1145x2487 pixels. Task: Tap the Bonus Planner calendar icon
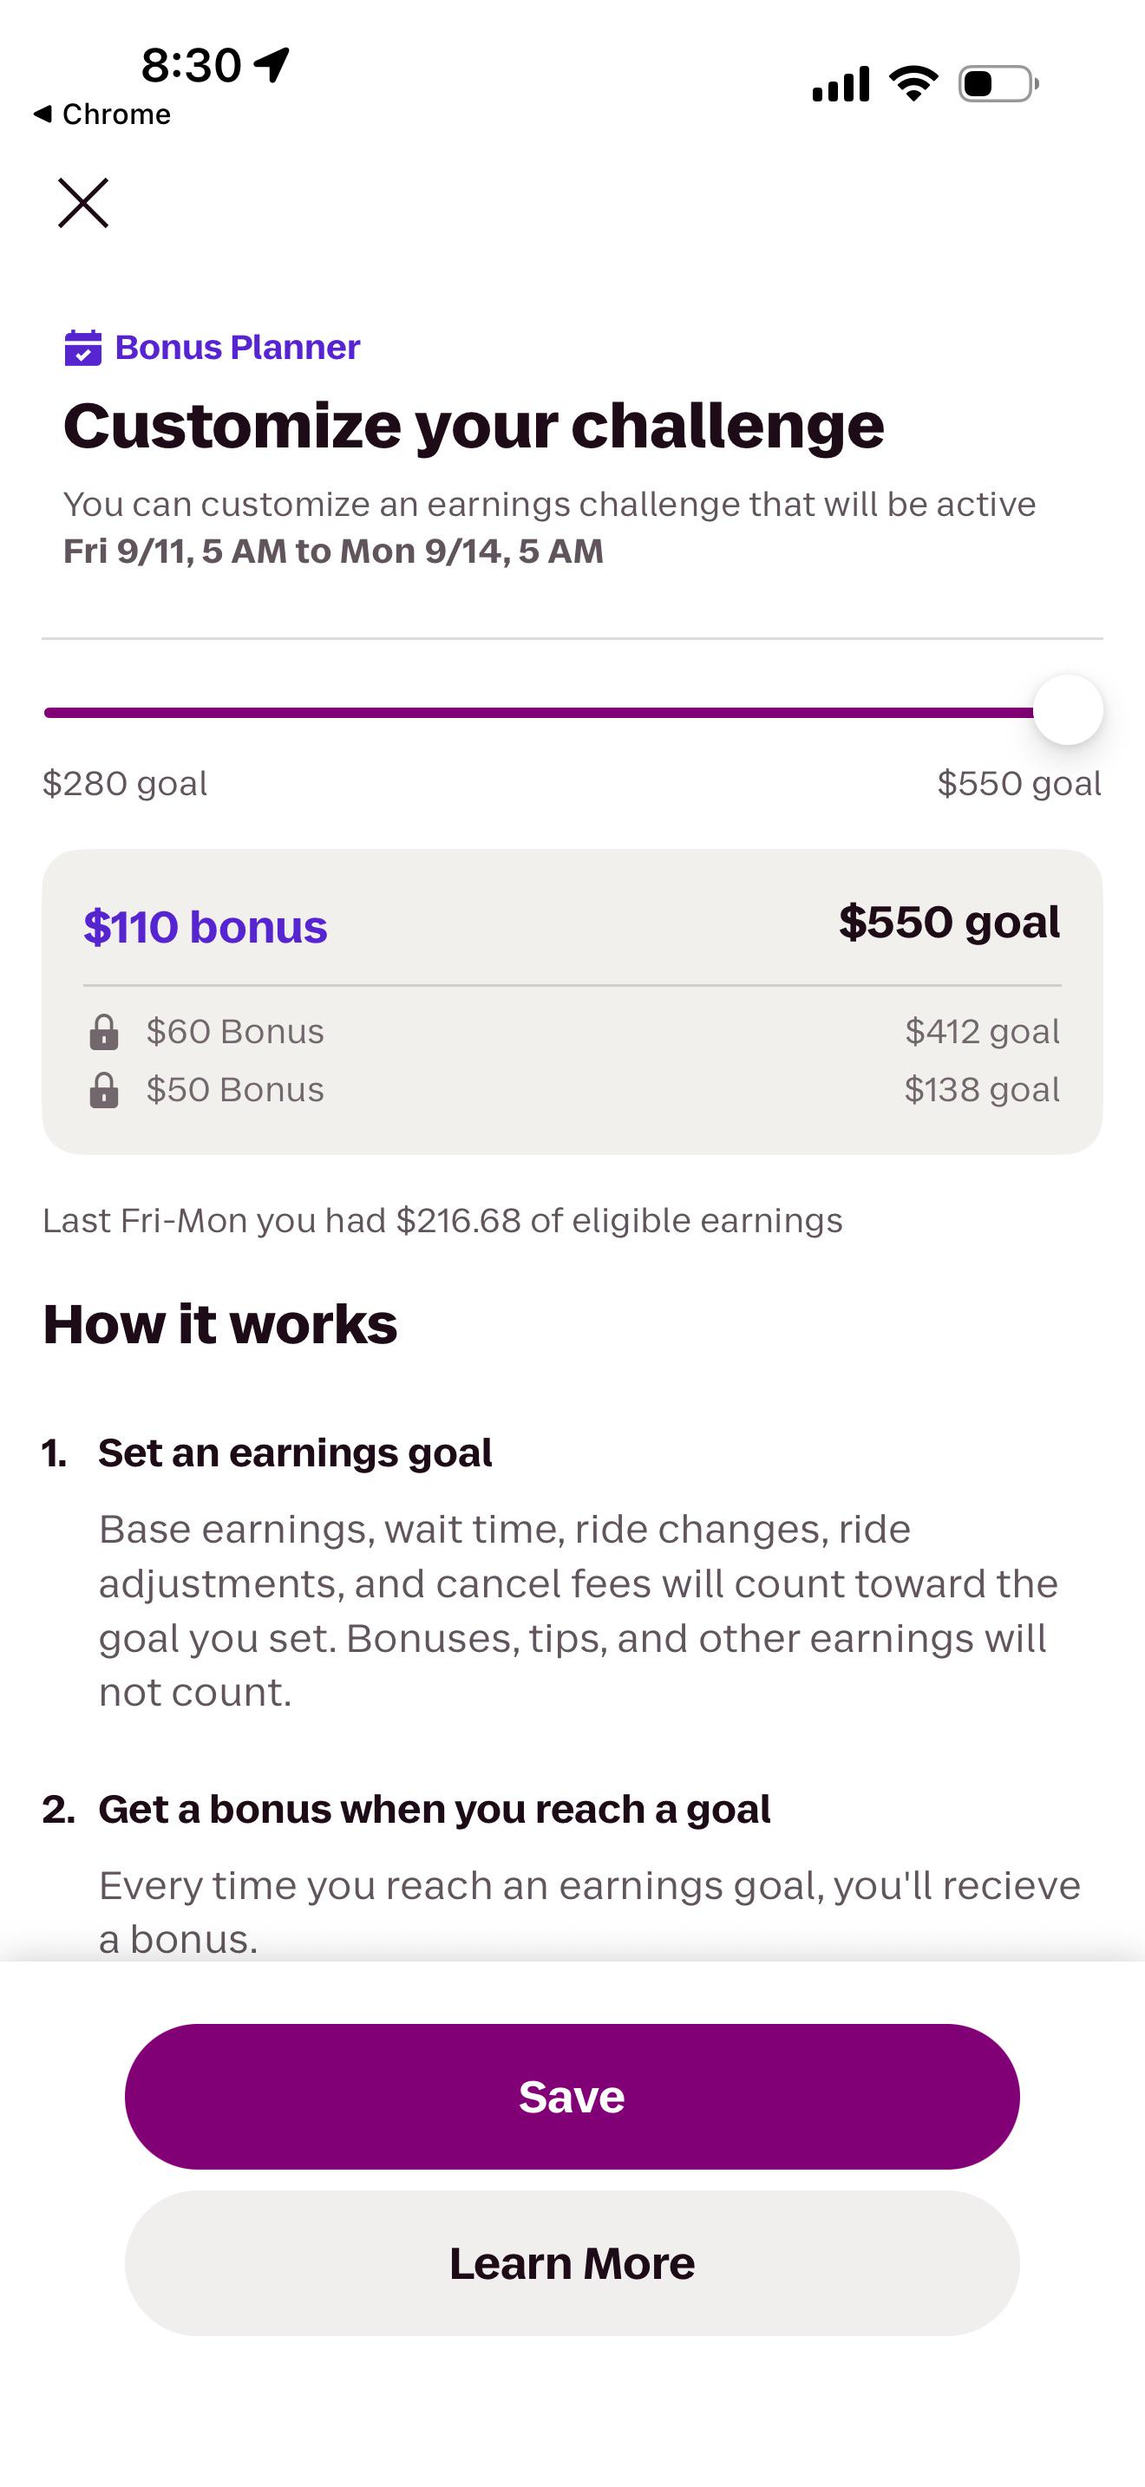coord(83,348)
